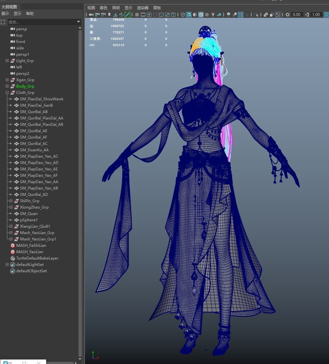Select SM_PiaoDai_ShouWanA mesh

point(41,99)
